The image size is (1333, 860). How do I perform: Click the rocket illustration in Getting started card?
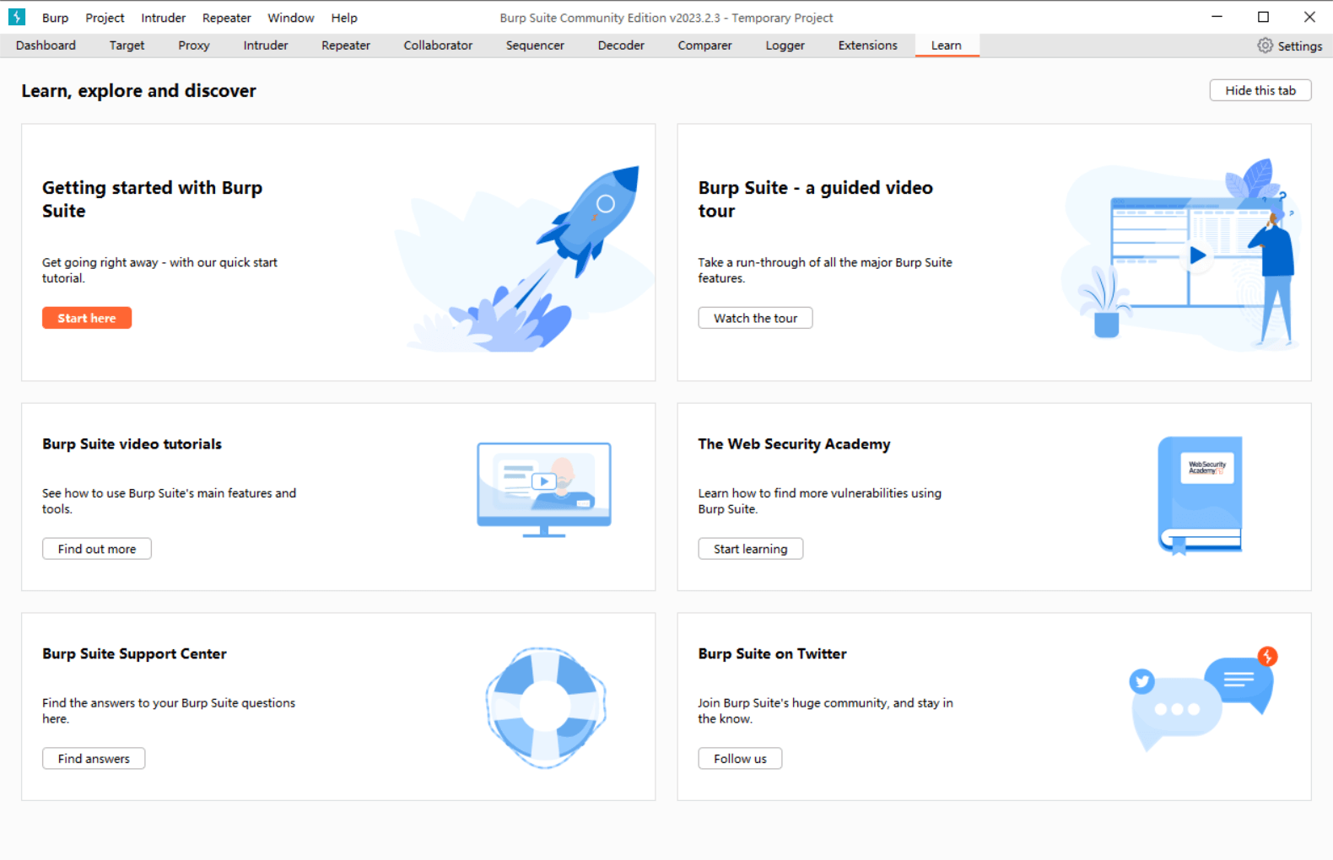(x=525, y=258)
